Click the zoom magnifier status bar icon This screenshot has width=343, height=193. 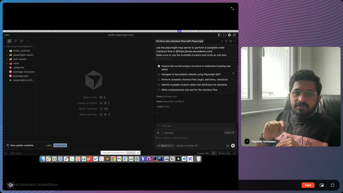[x=214, y=154]
